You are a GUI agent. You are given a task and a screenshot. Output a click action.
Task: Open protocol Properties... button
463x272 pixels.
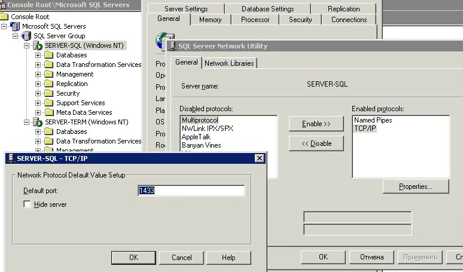(x=416, y=187)
